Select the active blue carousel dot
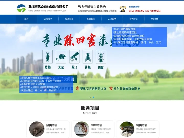The width and height of the screenshot is (184, 138). (x=94, y=97)
